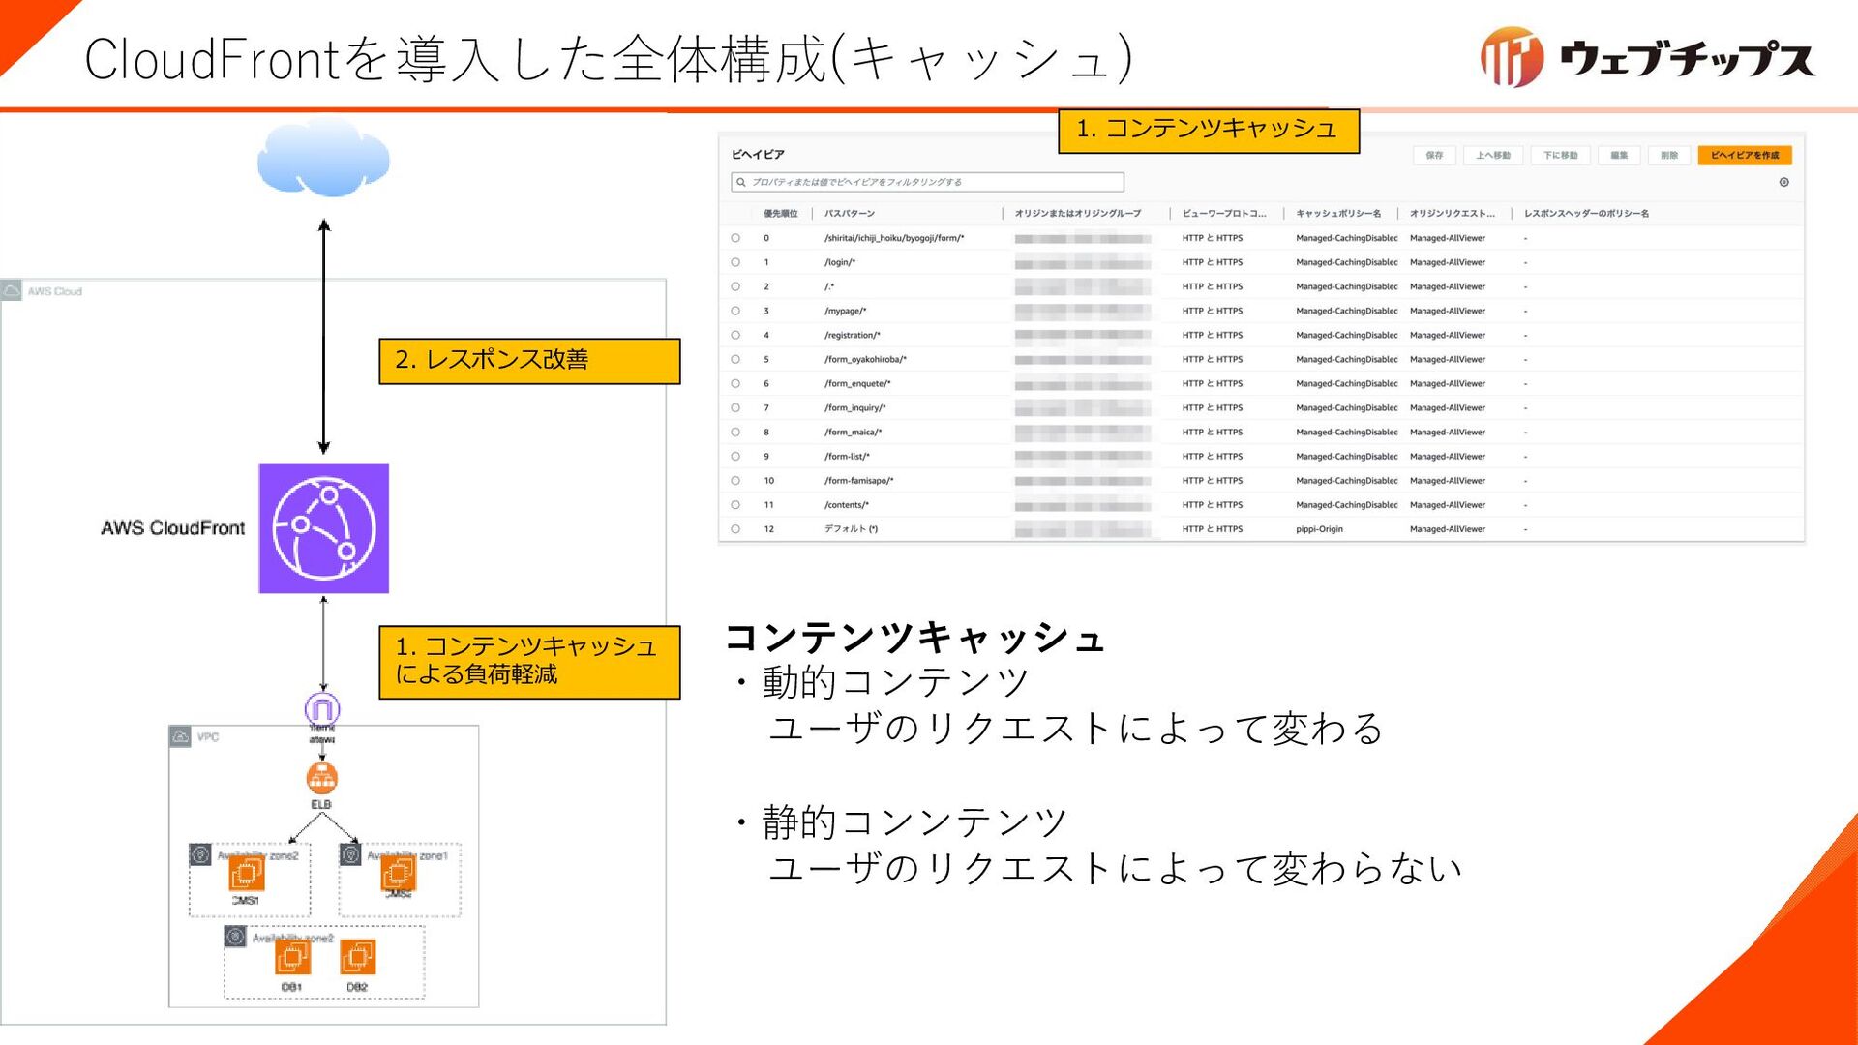Select the CMS1 instance icon
1858x1045 pixels.
click(246, 873)
